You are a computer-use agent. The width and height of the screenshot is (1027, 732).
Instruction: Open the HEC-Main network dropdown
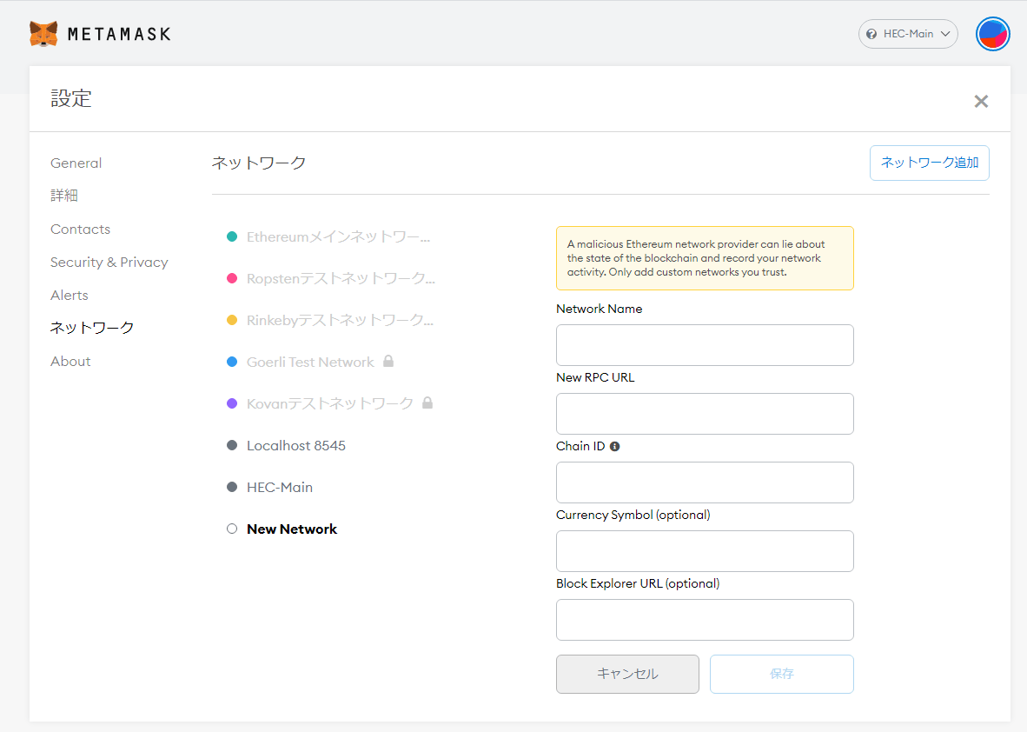[x=908, y=33]
